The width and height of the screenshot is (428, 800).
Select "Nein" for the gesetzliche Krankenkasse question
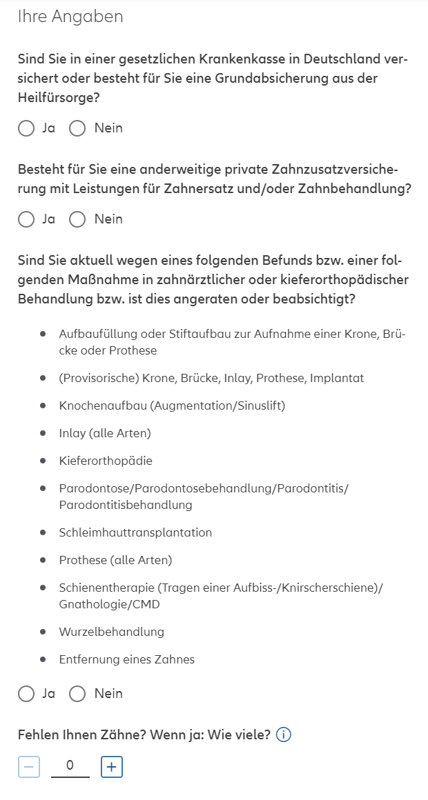[x=77, y=128]
